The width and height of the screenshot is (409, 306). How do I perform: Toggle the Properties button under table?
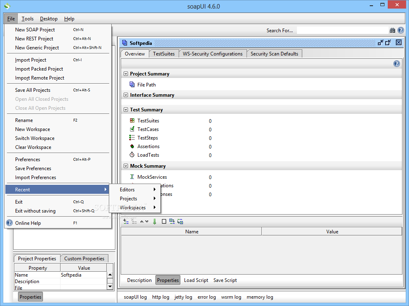(168, 280)
